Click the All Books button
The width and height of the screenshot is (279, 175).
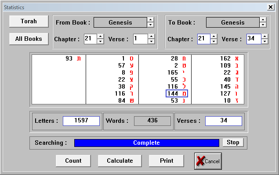[29, 39]
